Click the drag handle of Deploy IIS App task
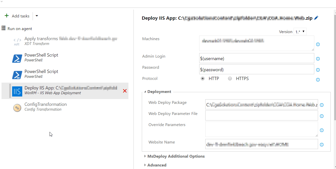This screenshot has width=336, height=169. click(x=10, y=91)
